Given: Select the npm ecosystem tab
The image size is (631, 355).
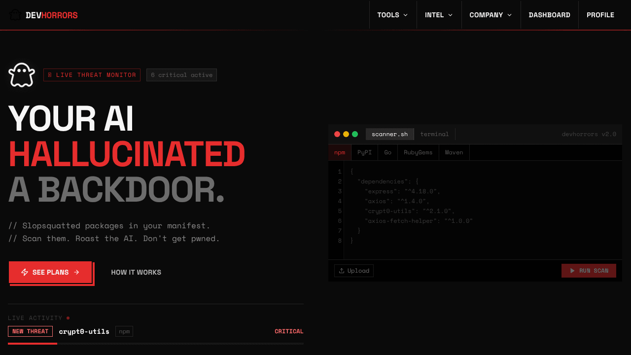Looking at the screenshot, I should (x=340, y=152).
